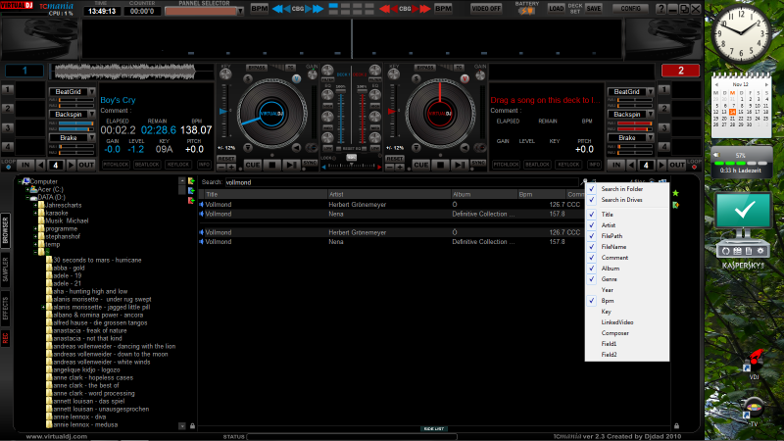Click the lock icon under the song list
The height and width of the screenshot is (441, 784).
click(676, 426)
